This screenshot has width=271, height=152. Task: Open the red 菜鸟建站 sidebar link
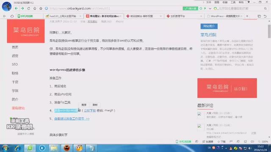(x=18, y=108)
